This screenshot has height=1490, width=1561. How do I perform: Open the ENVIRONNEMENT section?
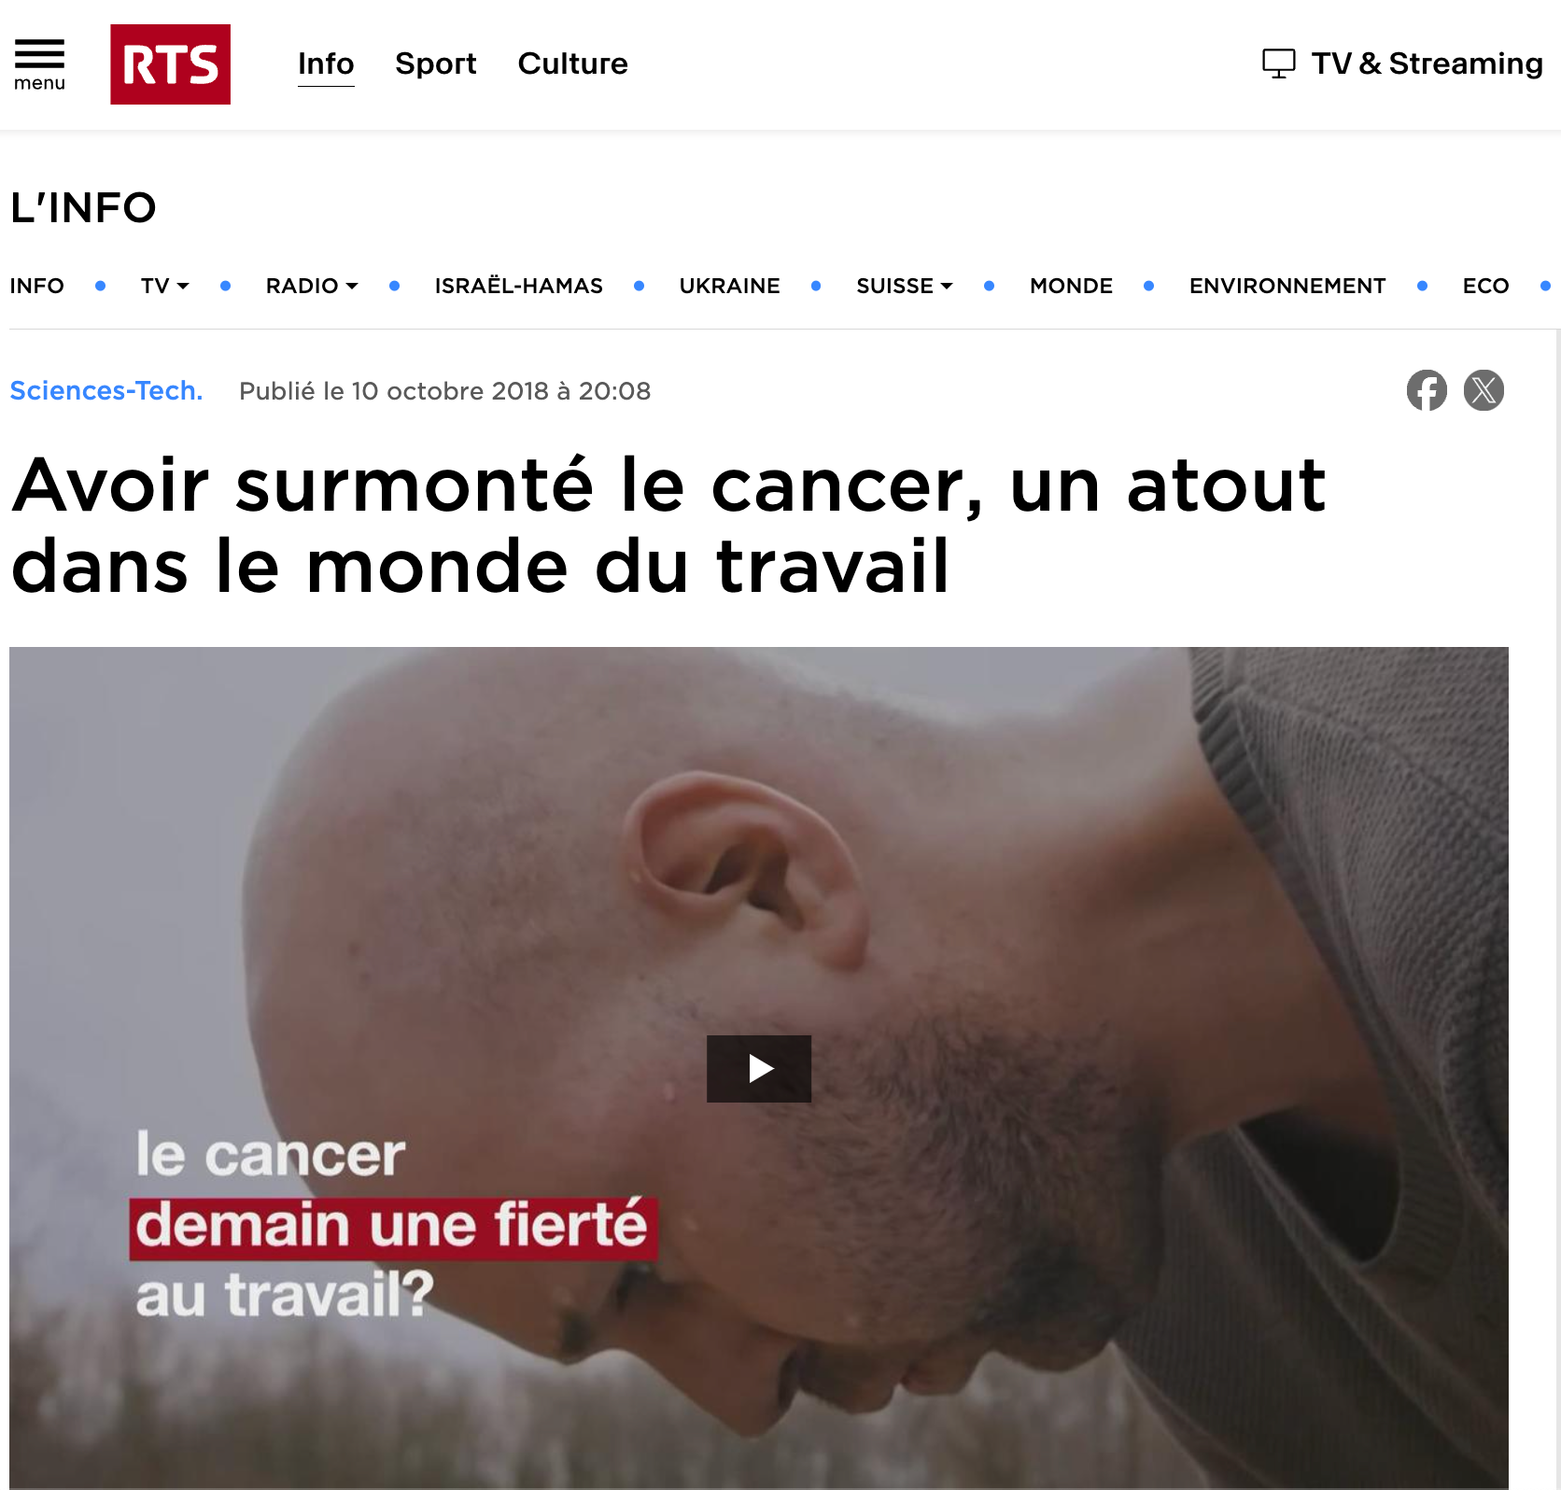coord(1287,286)
